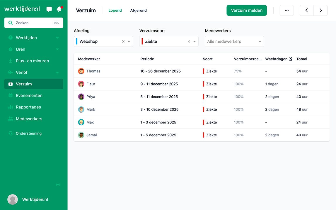Open the Rapportages section
The width and height of the screenshot is (336, 210).
pos(28,107)
